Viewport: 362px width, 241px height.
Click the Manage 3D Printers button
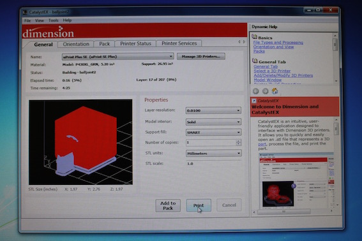[201, 56]
